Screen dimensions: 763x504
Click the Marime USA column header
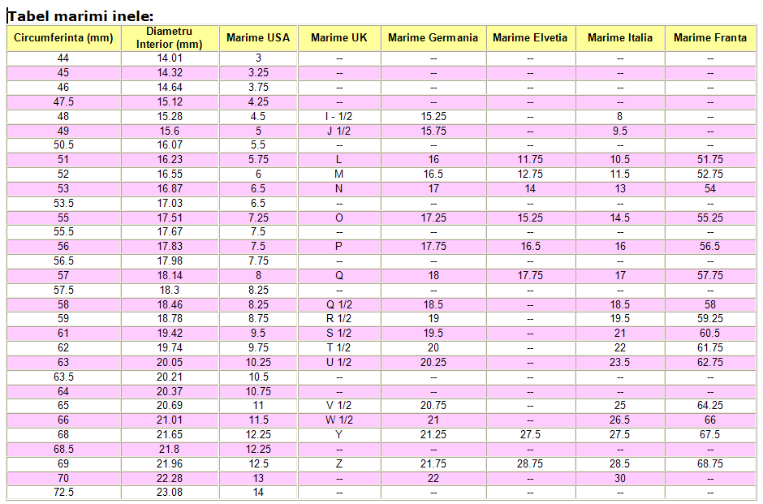pos(258,38)
